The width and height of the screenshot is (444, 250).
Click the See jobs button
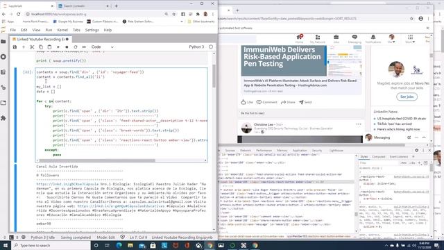coord(407,97)
